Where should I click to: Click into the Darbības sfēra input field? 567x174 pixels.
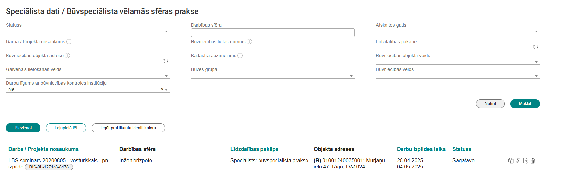[x=273, y=32]
